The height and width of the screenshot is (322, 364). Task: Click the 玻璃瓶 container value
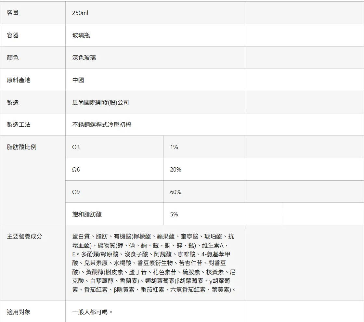point(81,35)
